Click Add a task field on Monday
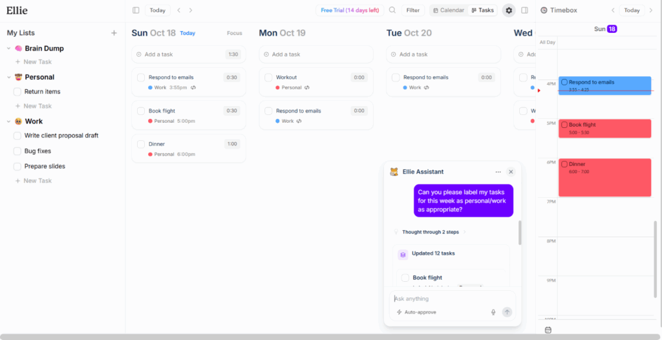The height and width of the screenshot is (340, 662). [x=316, y=54]
